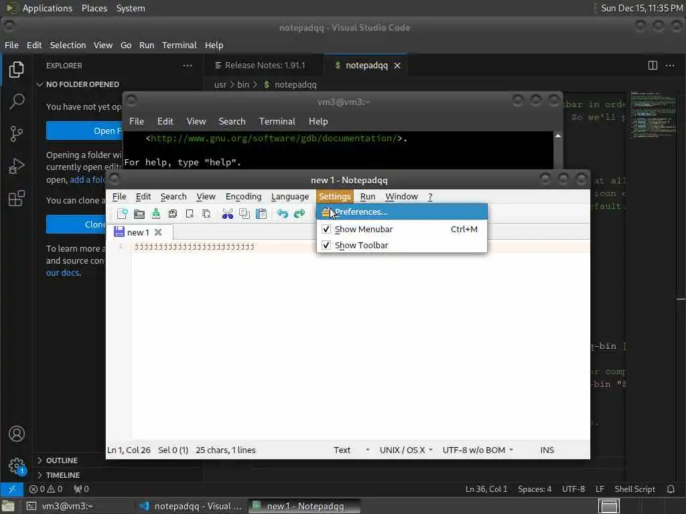
Task: Switch to vm3@vm3 terminal in taskbar
Action: point(78,506)
